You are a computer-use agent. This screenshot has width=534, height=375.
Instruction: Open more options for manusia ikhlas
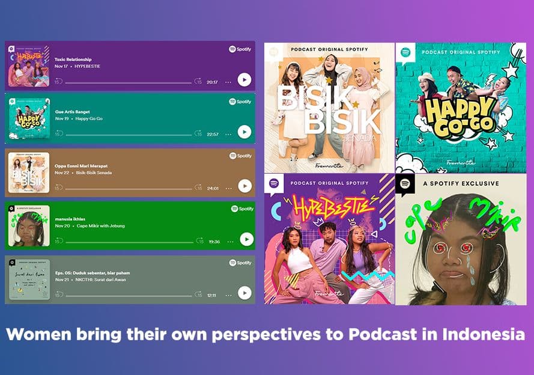click(x=231, y=242)
